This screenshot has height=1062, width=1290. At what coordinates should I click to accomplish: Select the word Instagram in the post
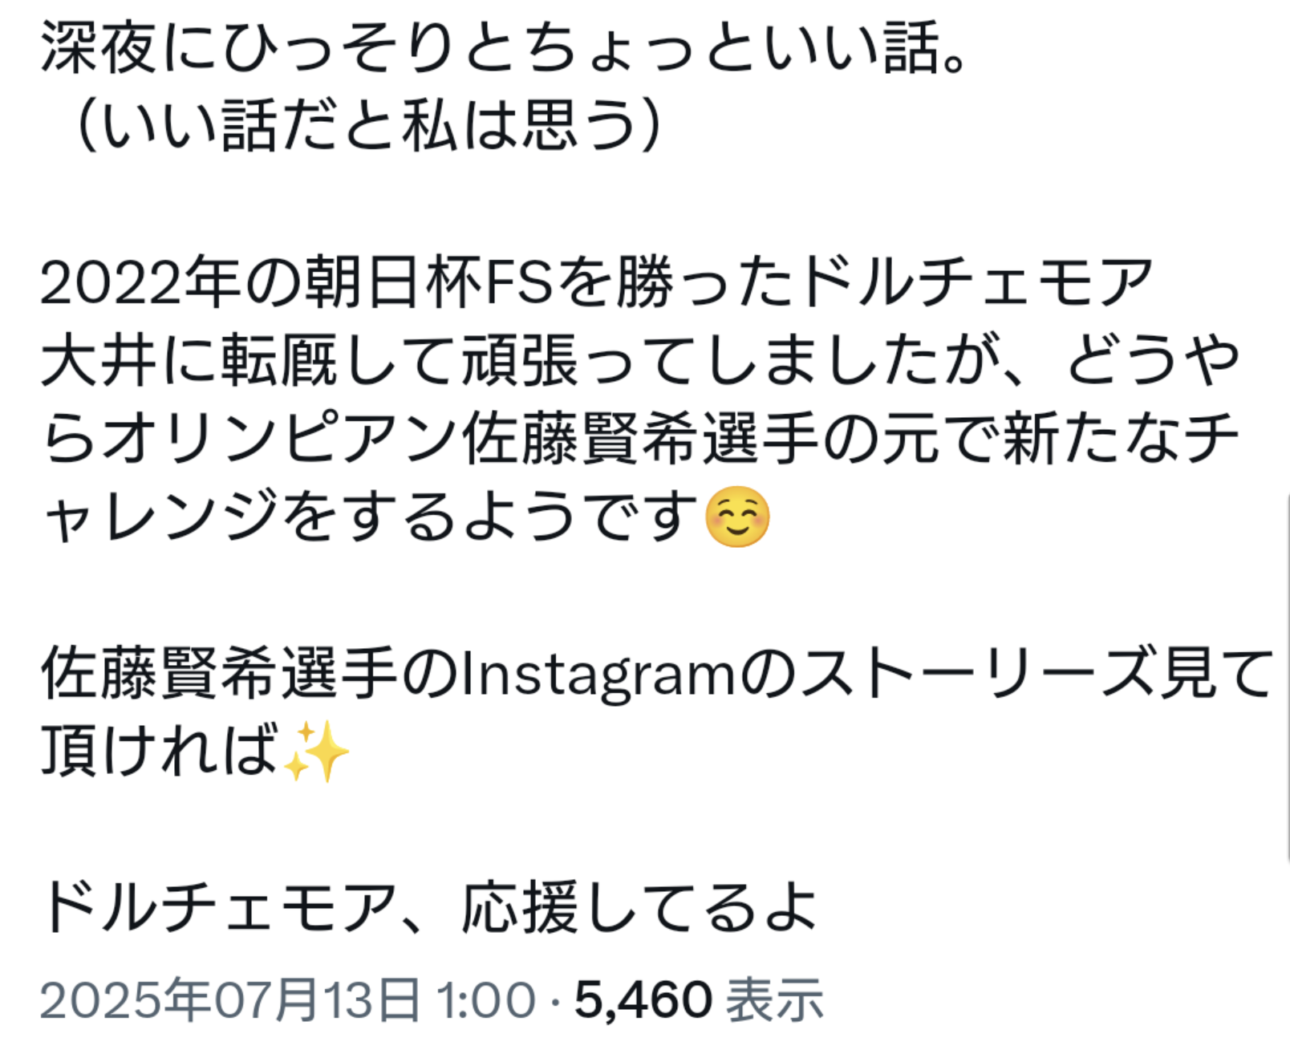tap(598, 675)
